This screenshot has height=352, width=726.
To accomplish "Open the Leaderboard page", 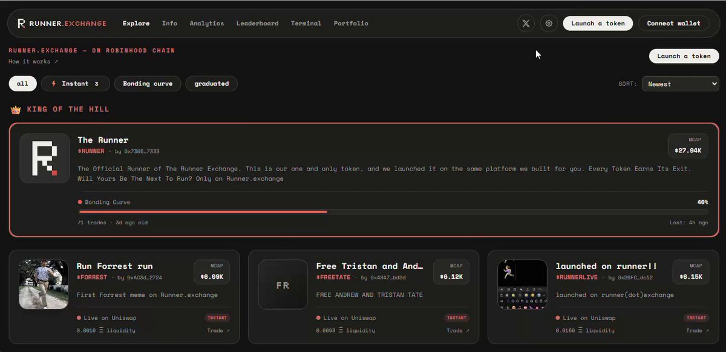I will point(258,24).
